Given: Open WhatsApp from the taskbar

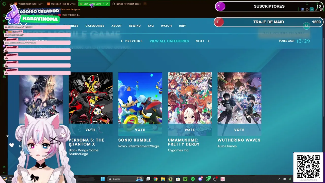Looking at the screenshot, I should coord(208,179).
